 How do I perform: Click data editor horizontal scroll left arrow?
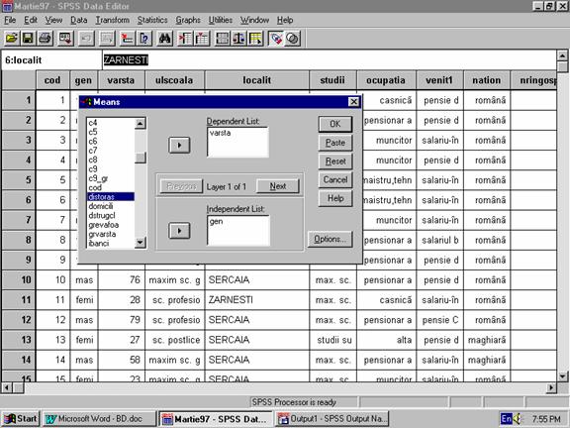click(x=6, y=388)
